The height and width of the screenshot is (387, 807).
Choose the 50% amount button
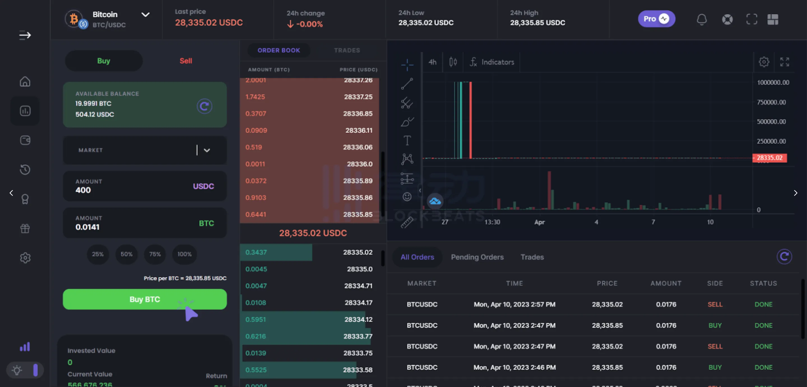pyautogui.click(x=126, y=254)
